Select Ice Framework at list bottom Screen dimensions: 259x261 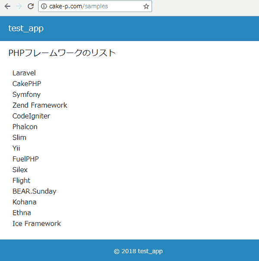tap(37, 224)
